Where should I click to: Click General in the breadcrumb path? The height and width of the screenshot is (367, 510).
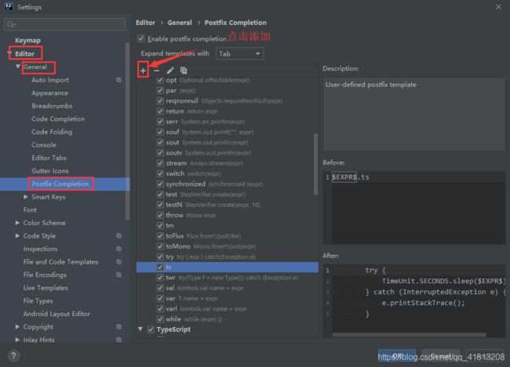(180, 23)
